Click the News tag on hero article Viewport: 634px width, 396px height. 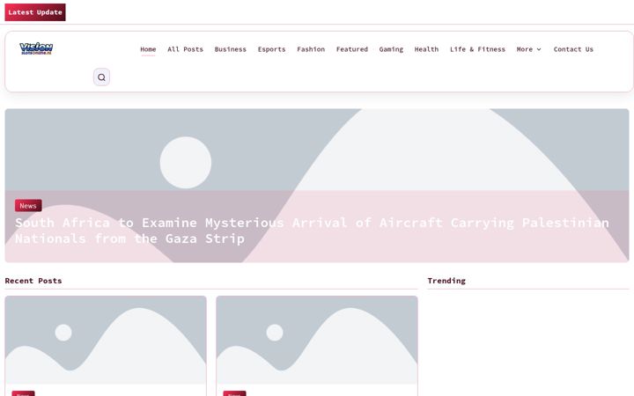(x=28, y=206)
